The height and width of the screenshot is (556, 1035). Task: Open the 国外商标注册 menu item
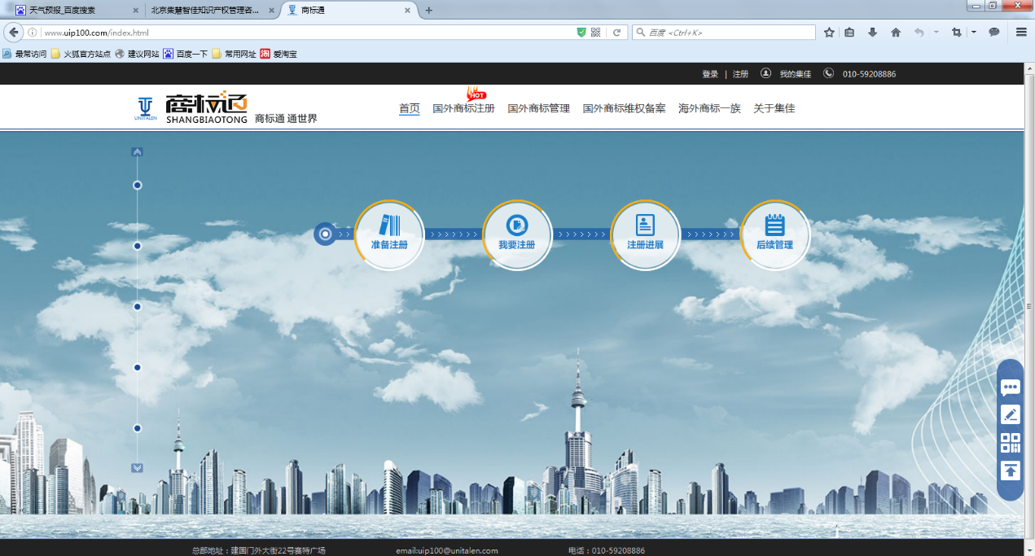[x=463, y=108]
